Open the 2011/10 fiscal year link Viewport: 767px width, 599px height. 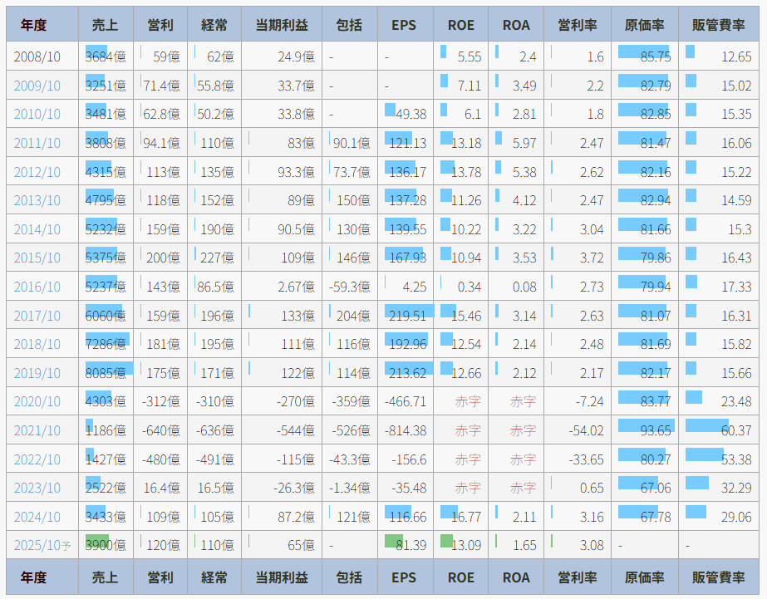[37, 143]
